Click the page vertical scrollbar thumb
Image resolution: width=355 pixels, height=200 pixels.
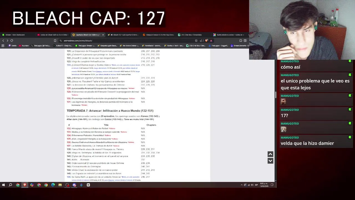click(x=276, y=95)
